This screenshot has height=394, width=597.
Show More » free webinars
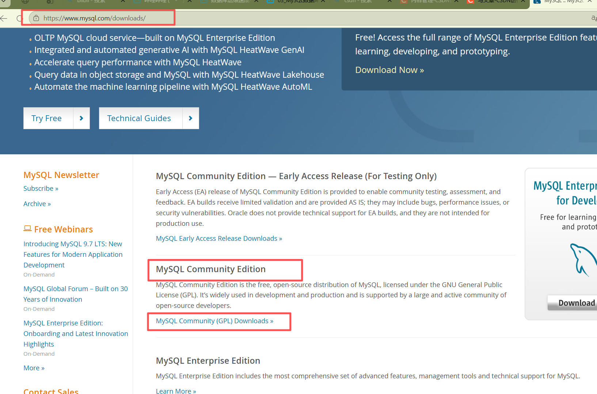pyautogui.click(x=34, y=368)
